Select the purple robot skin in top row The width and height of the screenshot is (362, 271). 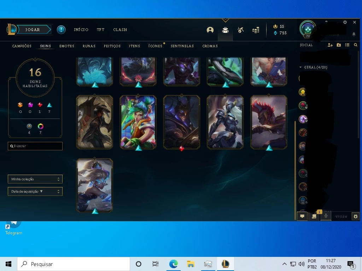(x=181, y=72)
